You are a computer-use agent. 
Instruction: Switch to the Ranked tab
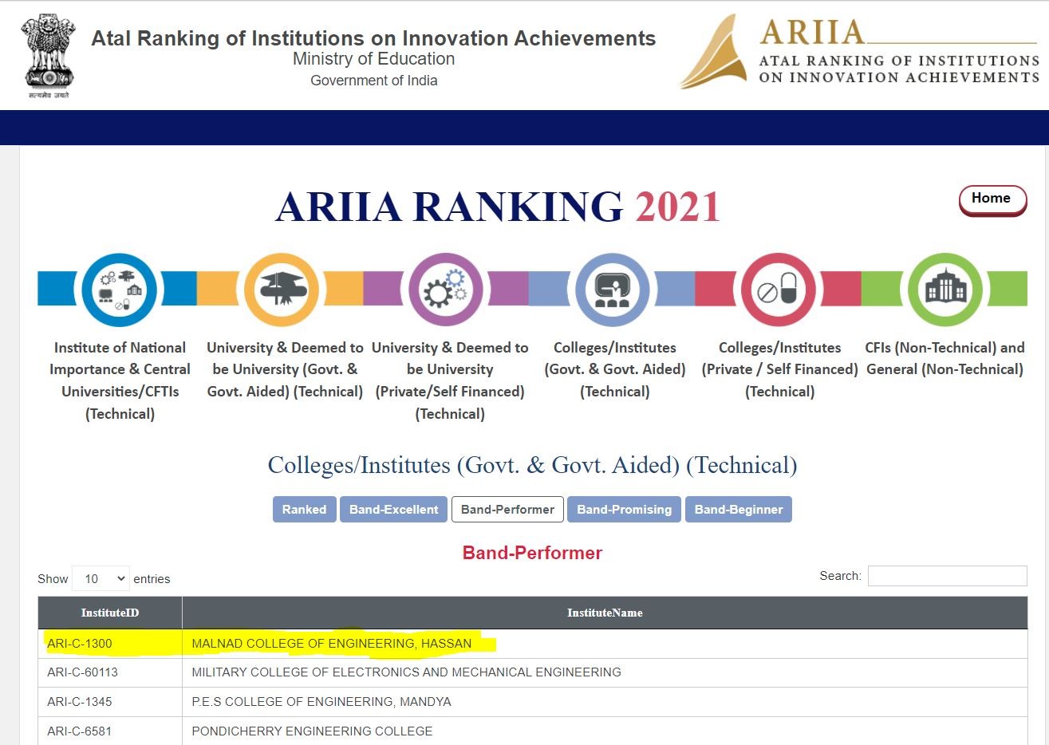[304, 510]
